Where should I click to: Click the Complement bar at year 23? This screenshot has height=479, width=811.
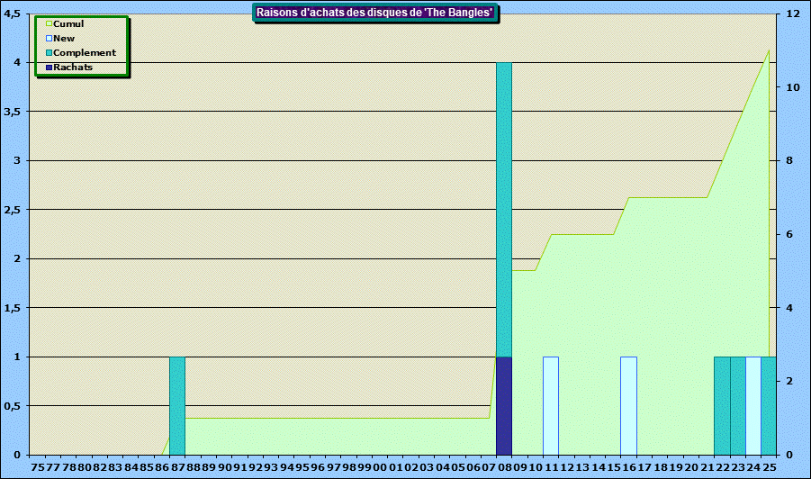737,405
